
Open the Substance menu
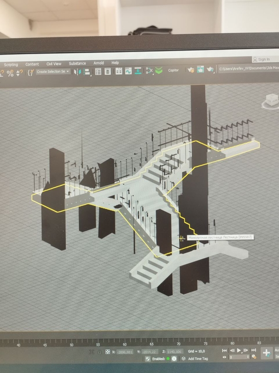(78, 64)
